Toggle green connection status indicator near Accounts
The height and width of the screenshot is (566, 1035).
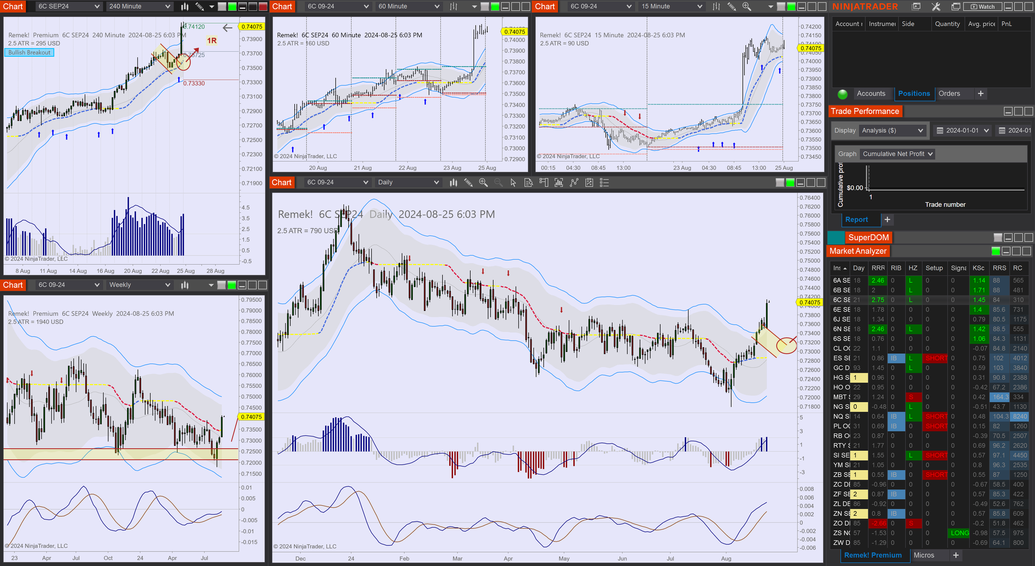(842, 94)
